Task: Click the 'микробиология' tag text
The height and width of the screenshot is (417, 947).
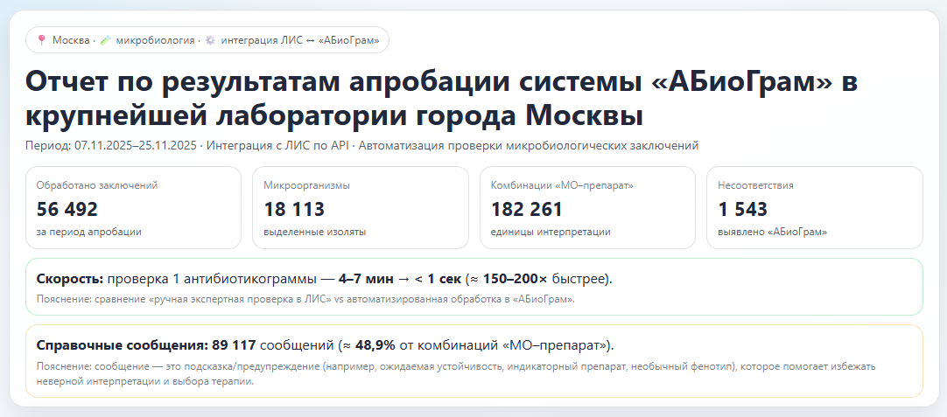Action: pyautogui.click(x=155, y=40)
